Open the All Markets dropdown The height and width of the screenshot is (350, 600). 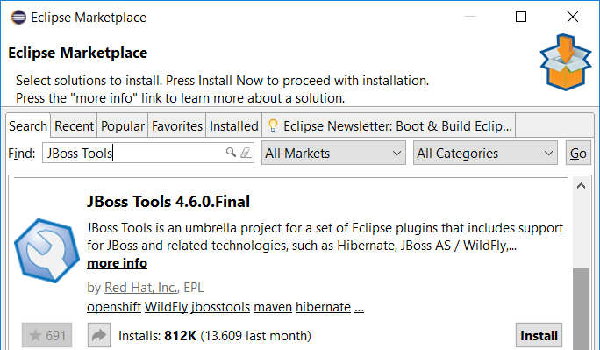point(333,153)
